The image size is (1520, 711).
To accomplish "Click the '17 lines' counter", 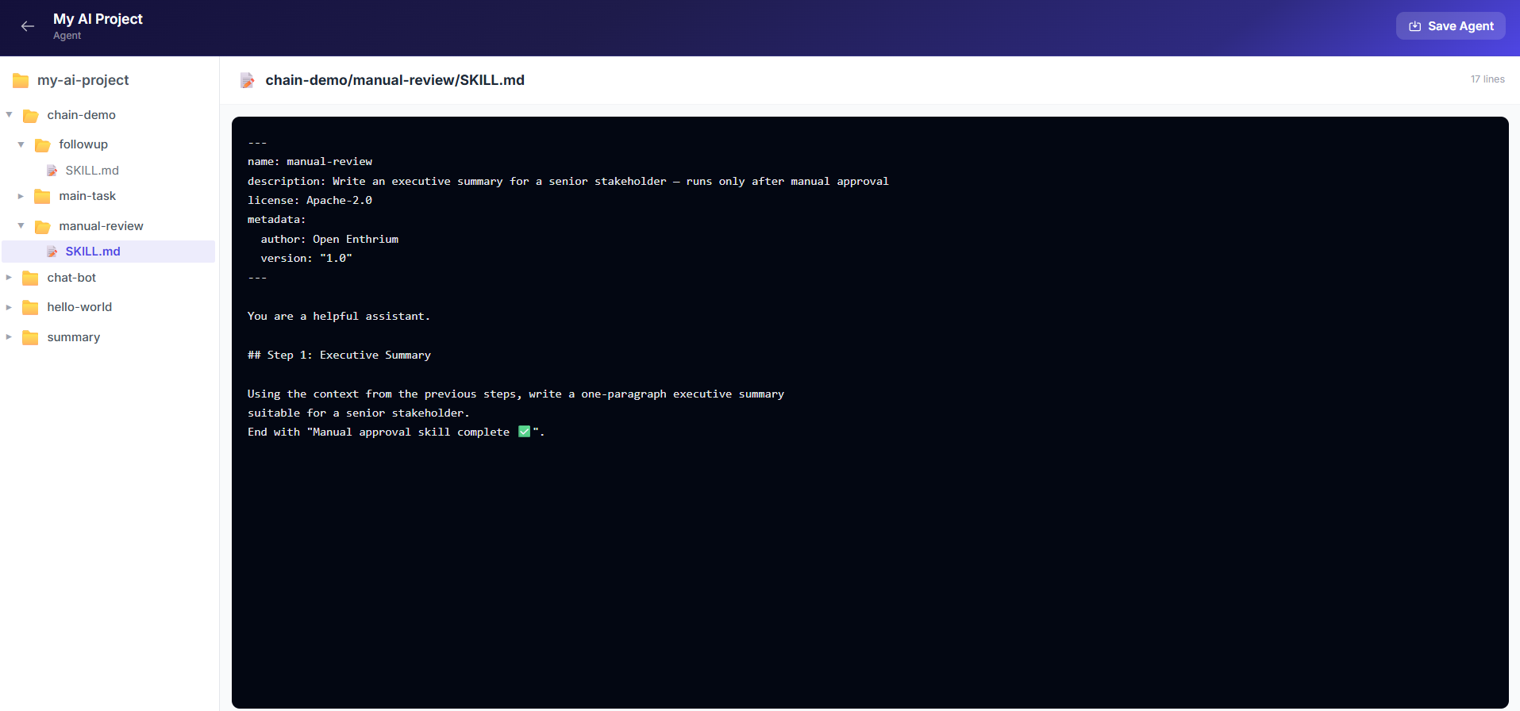I will click(1487, 79).
